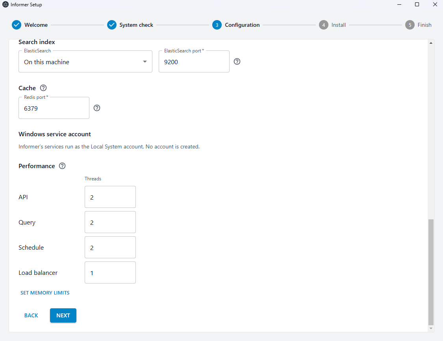Click the 'Schedule' row label
Screen dimensions: 443x341
click(x=31, y=248)
